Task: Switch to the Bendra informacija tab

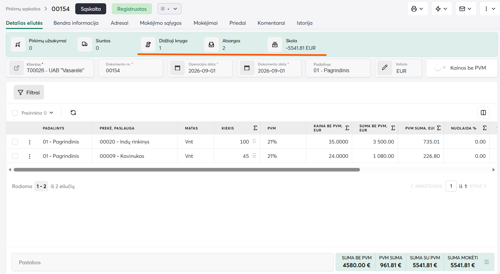Action: click(x=76, y=23)
